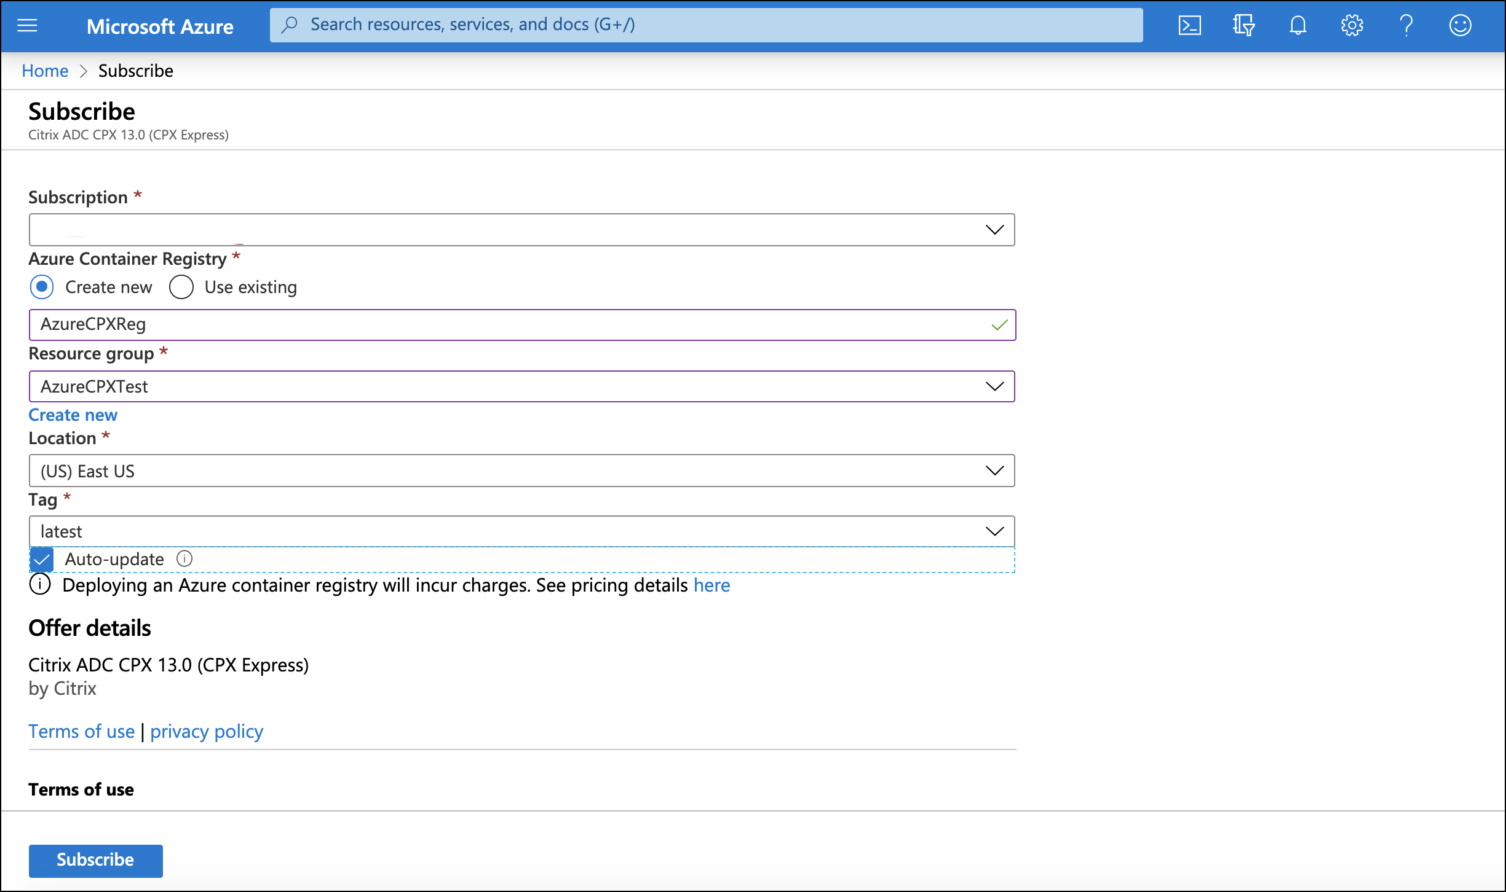
Task: Click the by Citrix publisher text
Action: tap(62, 688)
